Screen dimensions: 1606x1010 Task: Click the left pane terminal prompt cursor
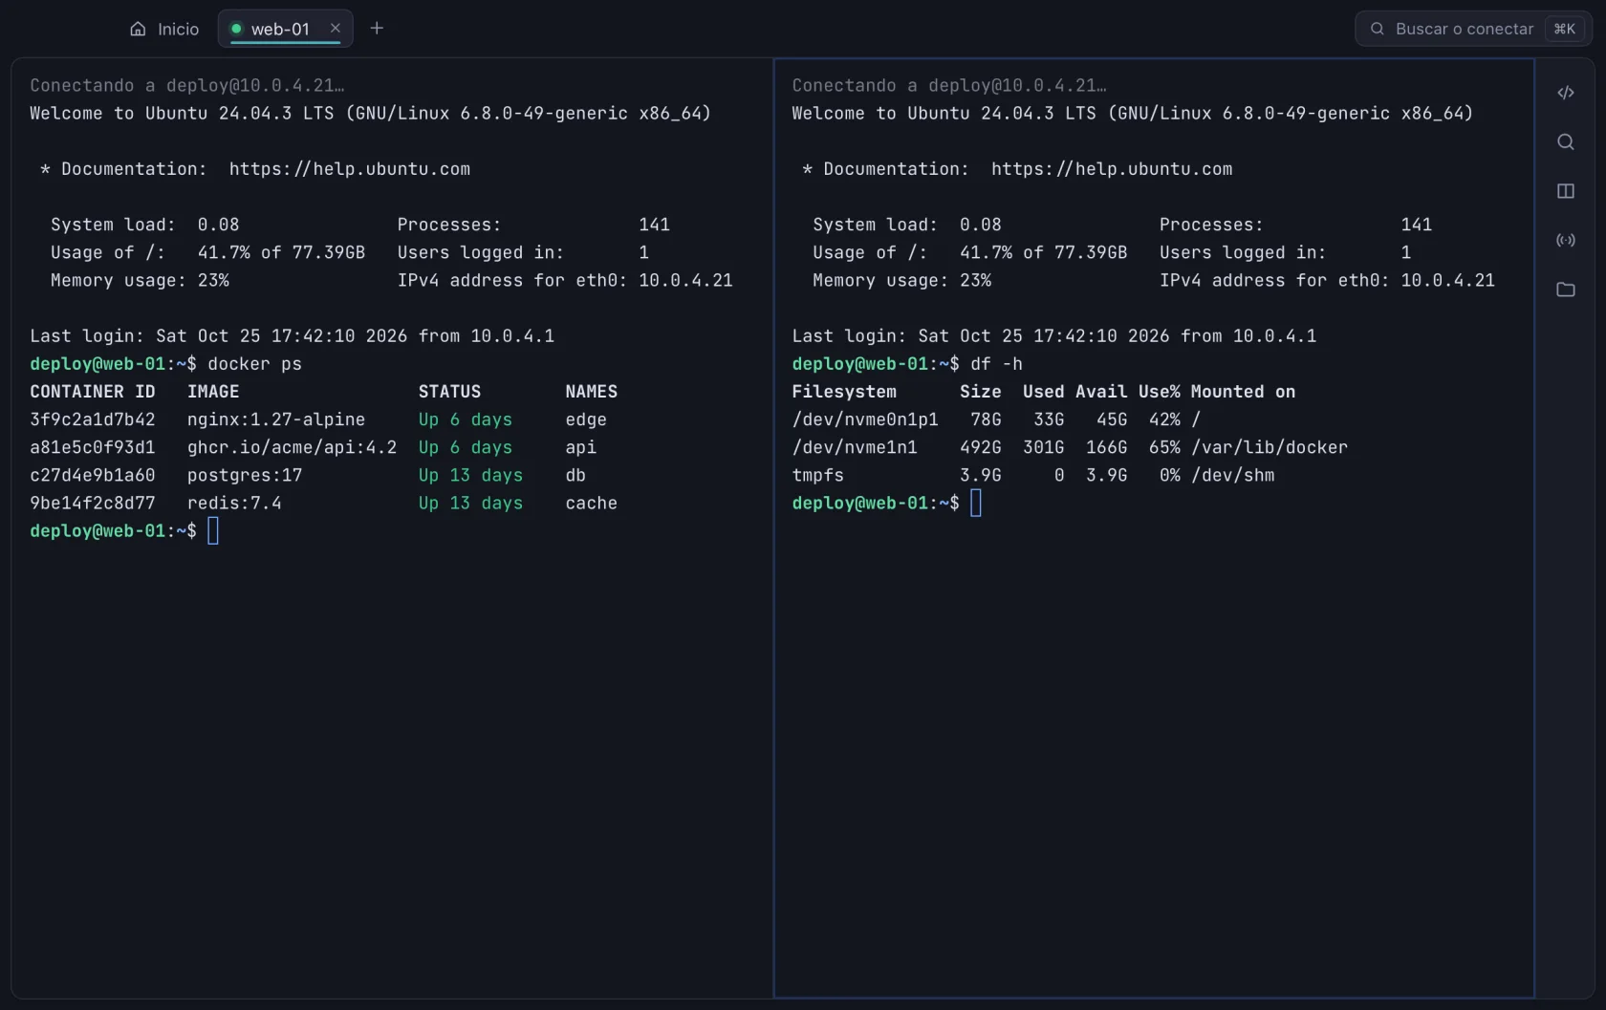[213, 530]
